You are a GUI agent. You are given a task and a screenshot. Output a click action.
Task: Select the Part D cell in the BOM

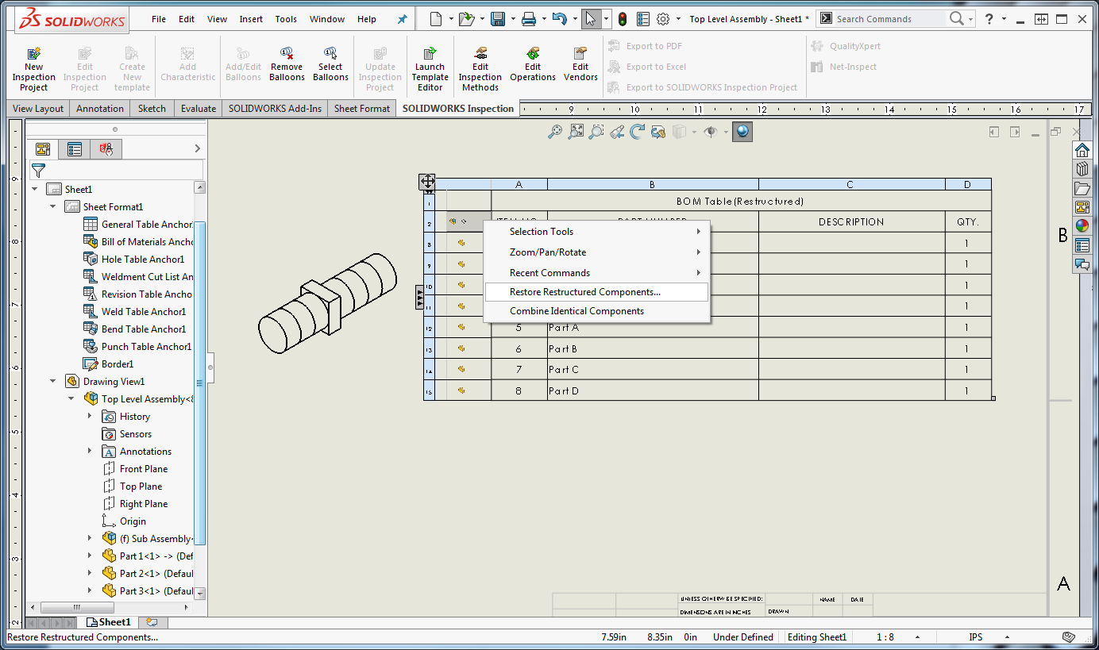pos(652,390)
